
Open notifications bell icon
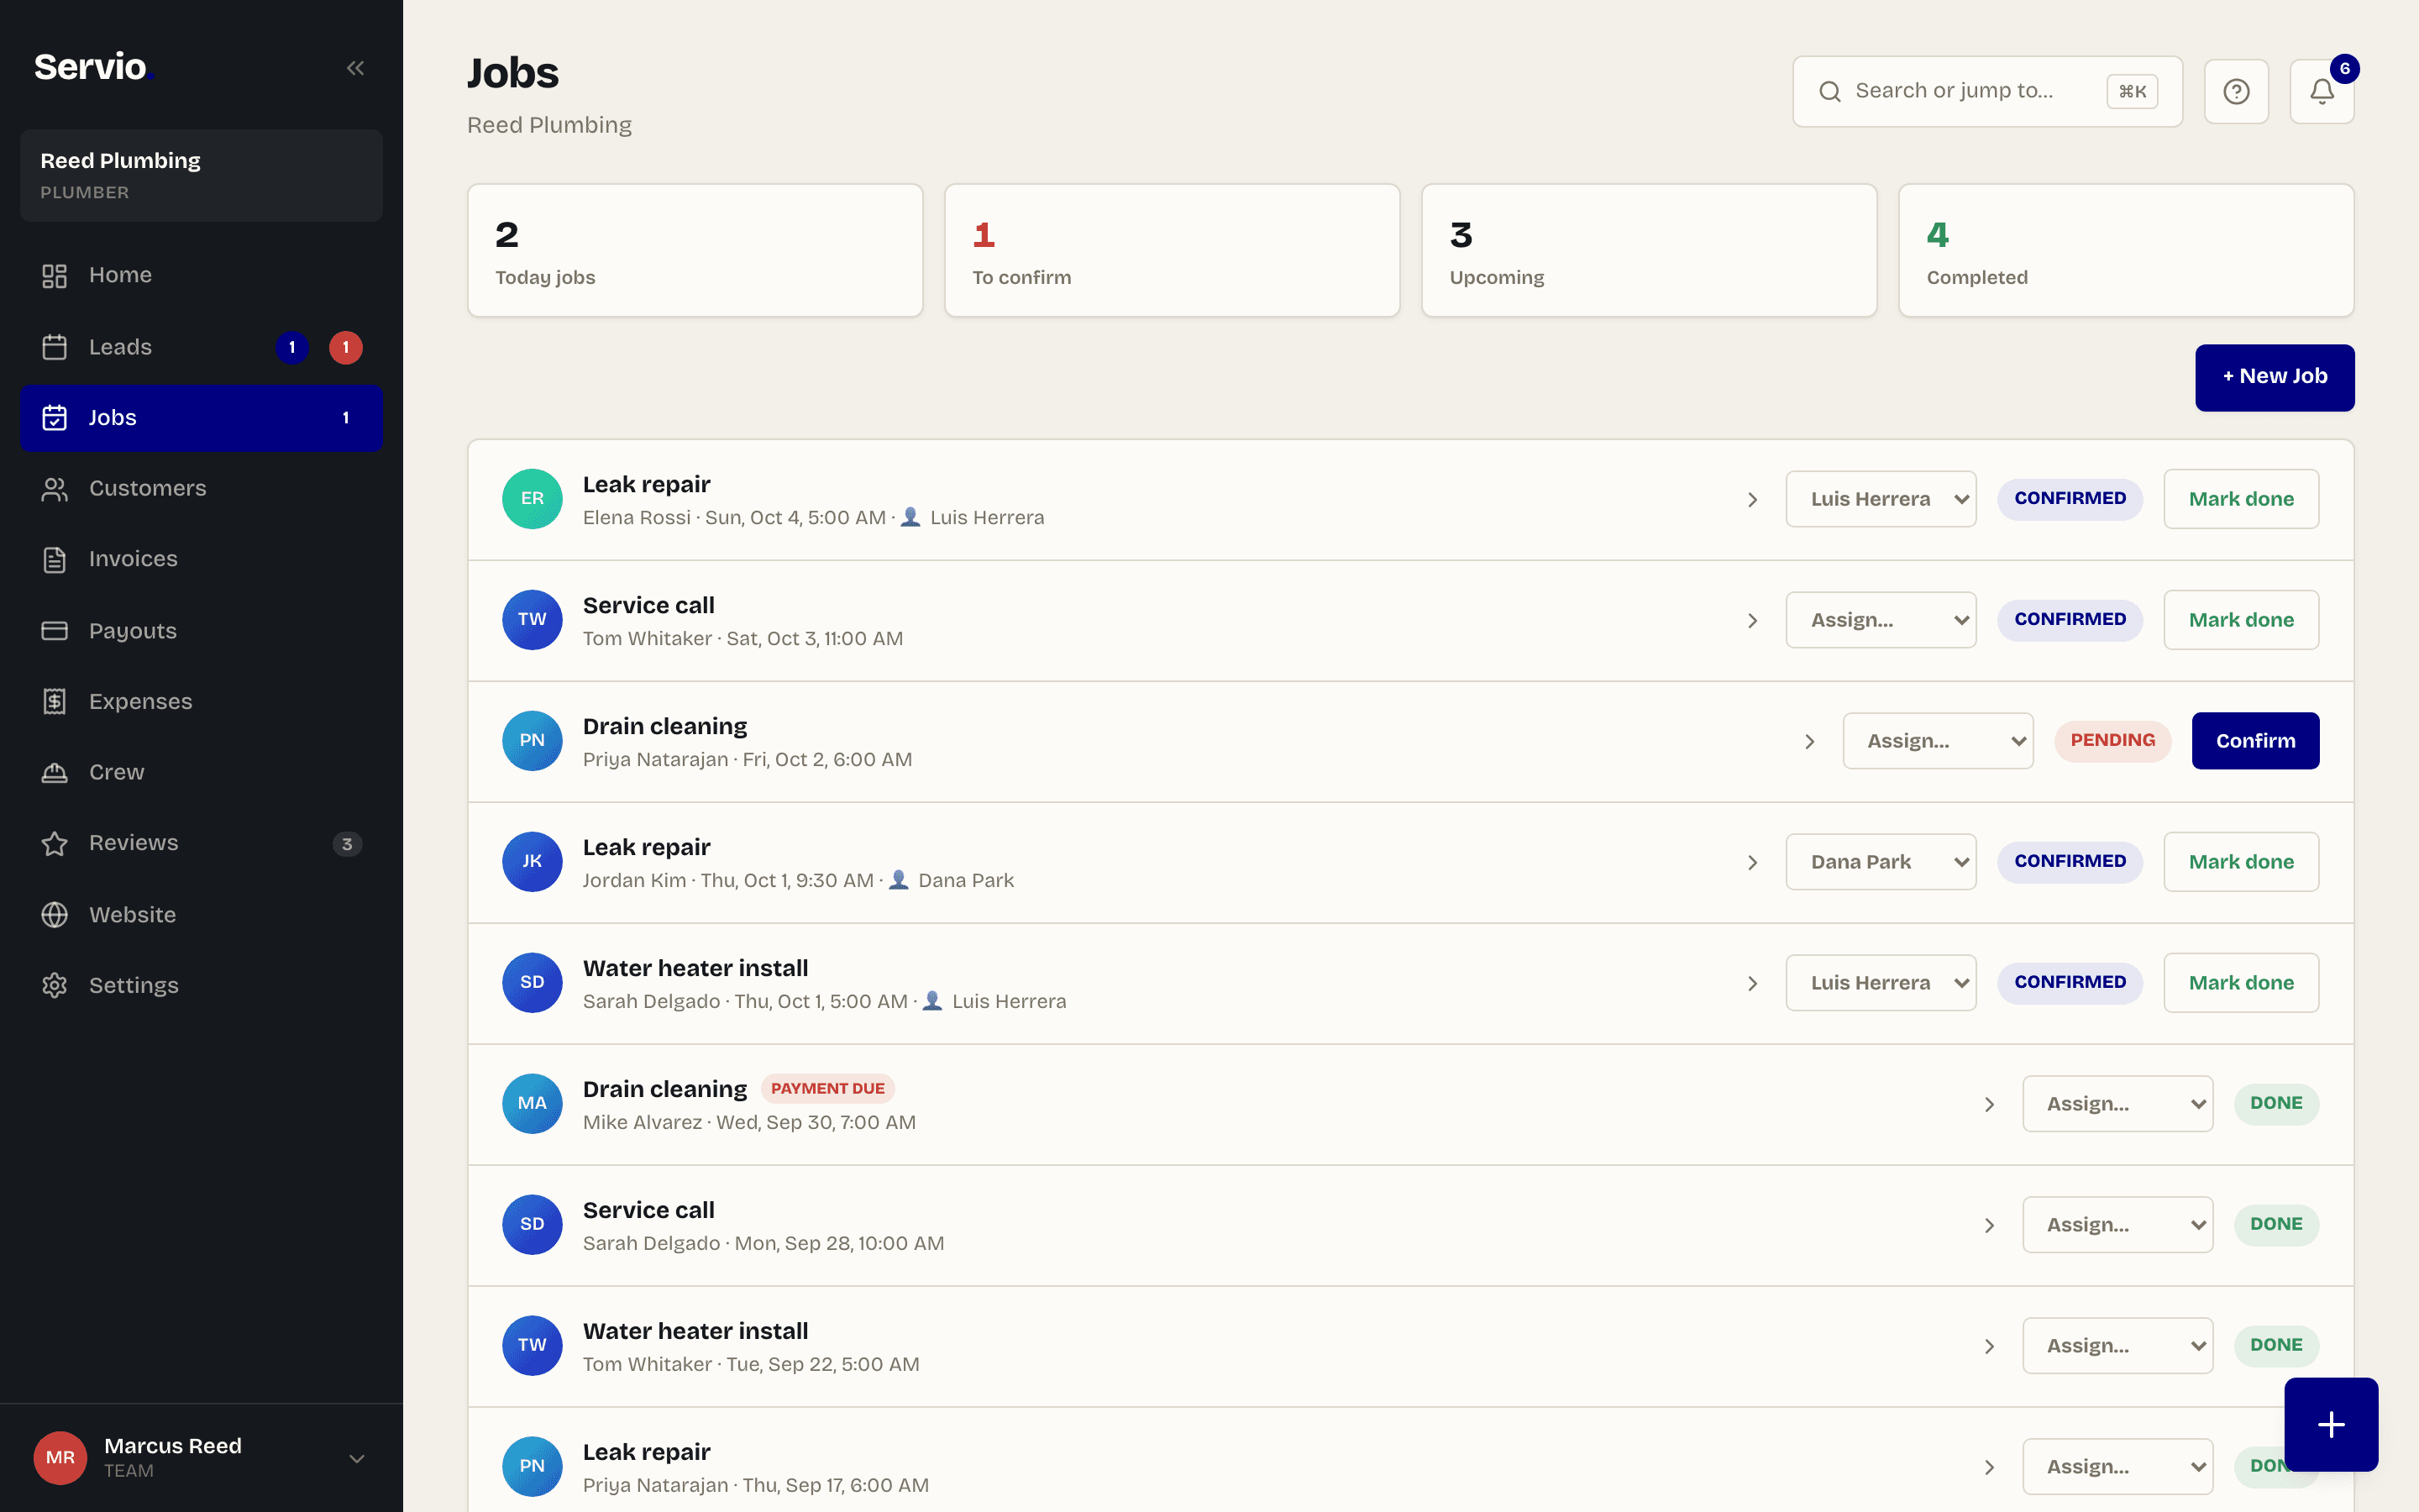2321,91
